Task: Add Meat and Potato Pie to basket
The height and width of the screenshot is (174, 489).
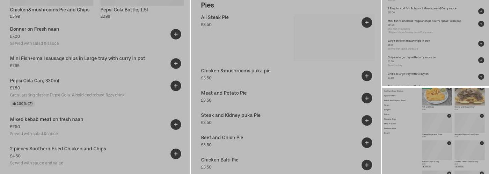Action: (366, 98)
